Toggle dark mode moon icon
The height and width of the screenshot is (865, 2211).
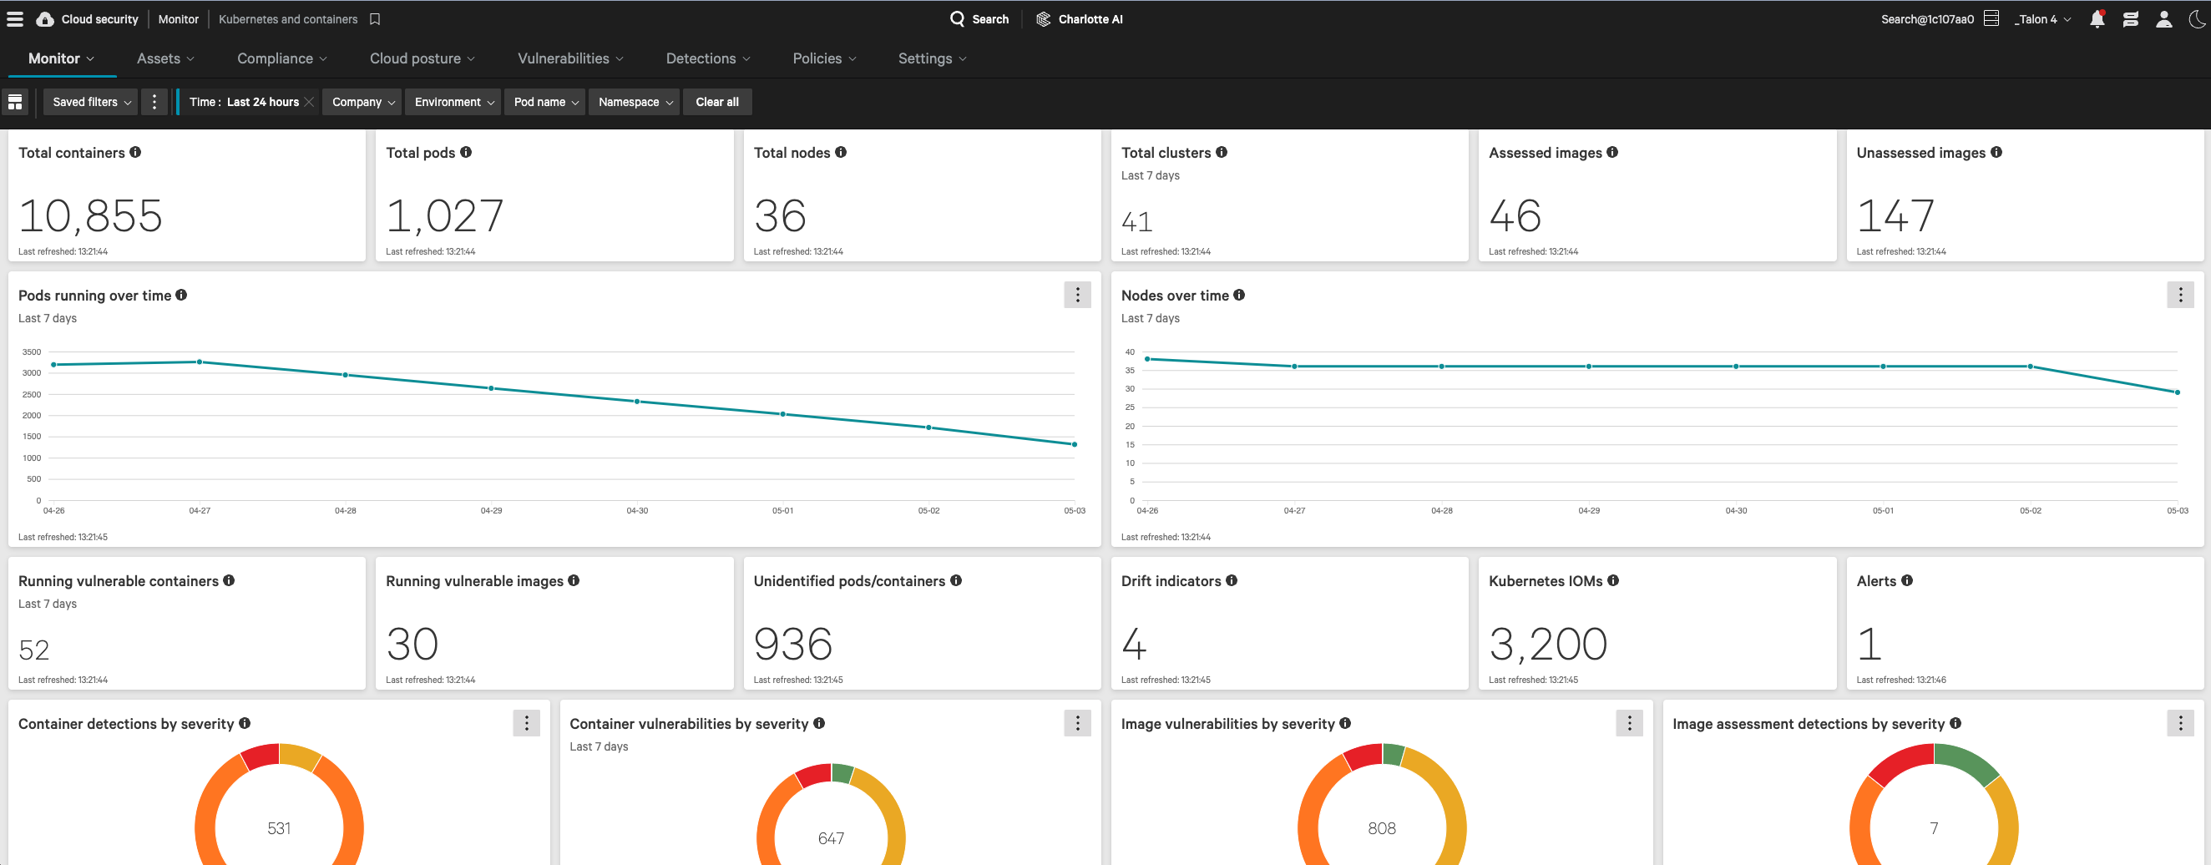(2198, 19)
